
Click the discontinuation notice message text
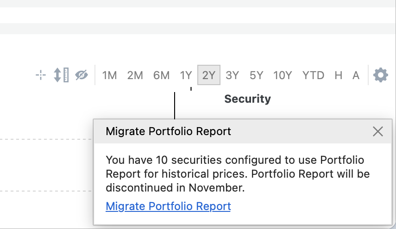pos(235,174)
